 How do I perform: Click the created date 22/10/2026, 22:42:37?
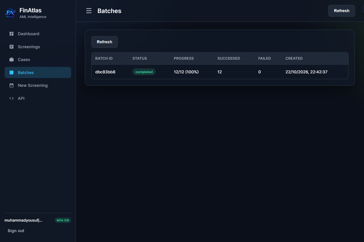pos(307,72)
